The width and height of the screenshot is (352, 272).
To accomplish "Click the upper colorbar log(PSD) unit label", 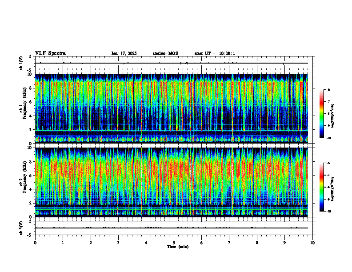I will [x=333, y=116].
